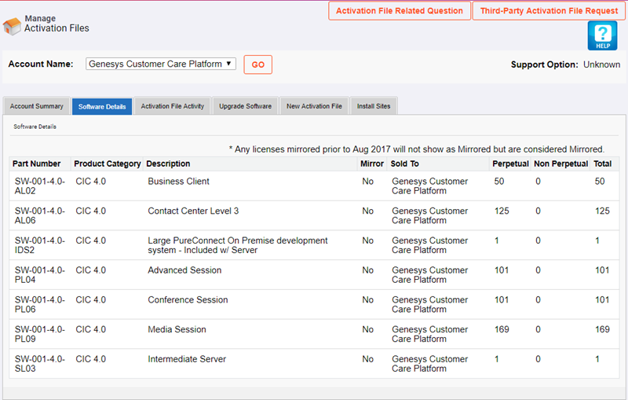Select part number SW-001-4.0-AL06

click(40, 215)
